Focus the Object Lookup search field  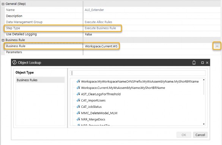138,73
